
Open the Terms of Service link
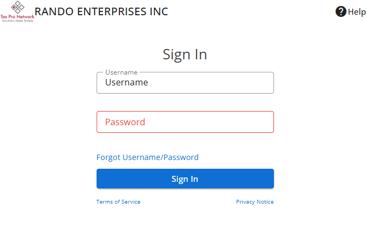118,202
